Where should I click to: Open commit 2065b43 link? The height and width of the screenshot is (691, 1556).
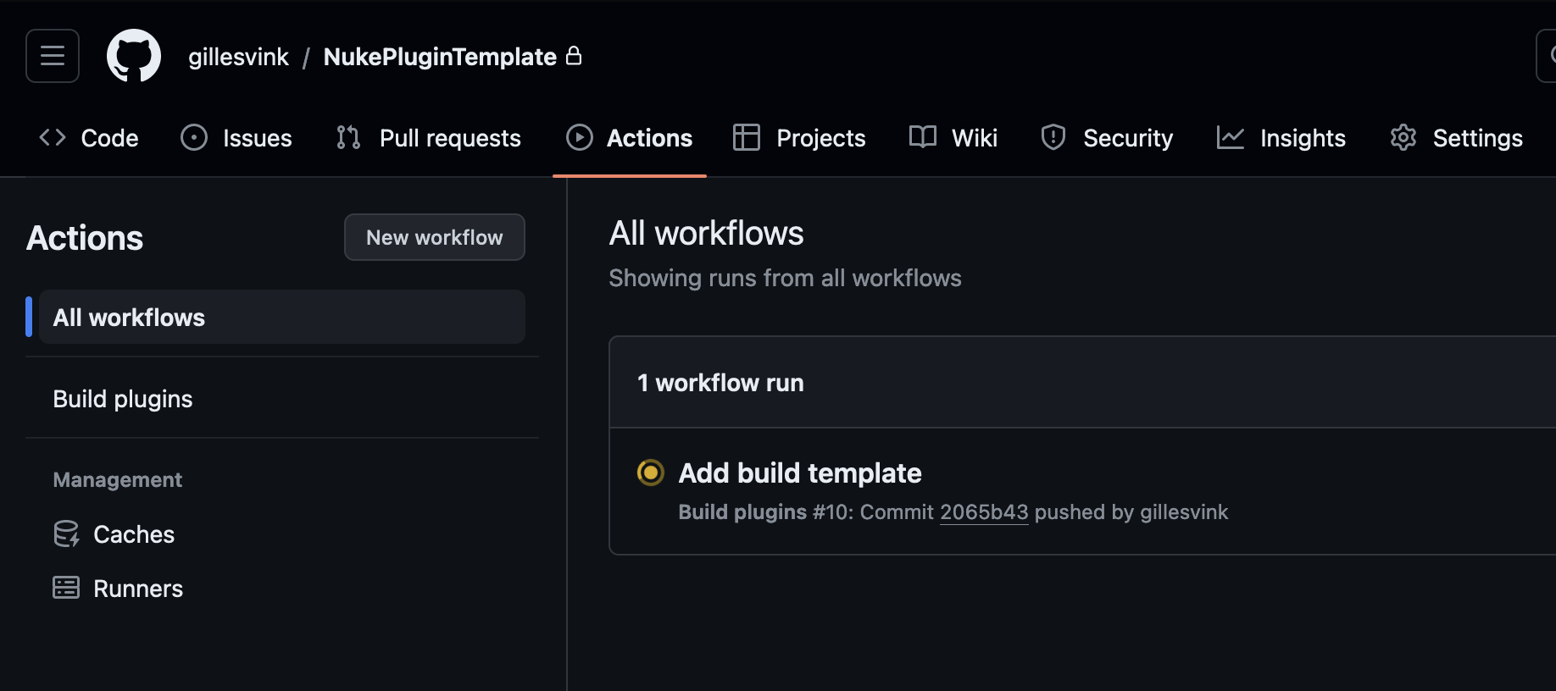(x=984, y=512)
